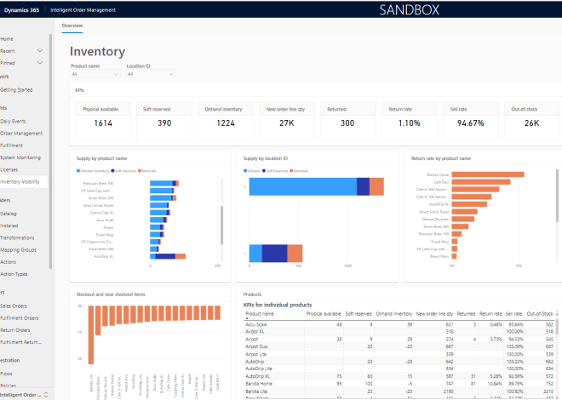This screenshot has width=562, height=400.
Task: Open System Monitoring sidebar item
Action: 20,157
